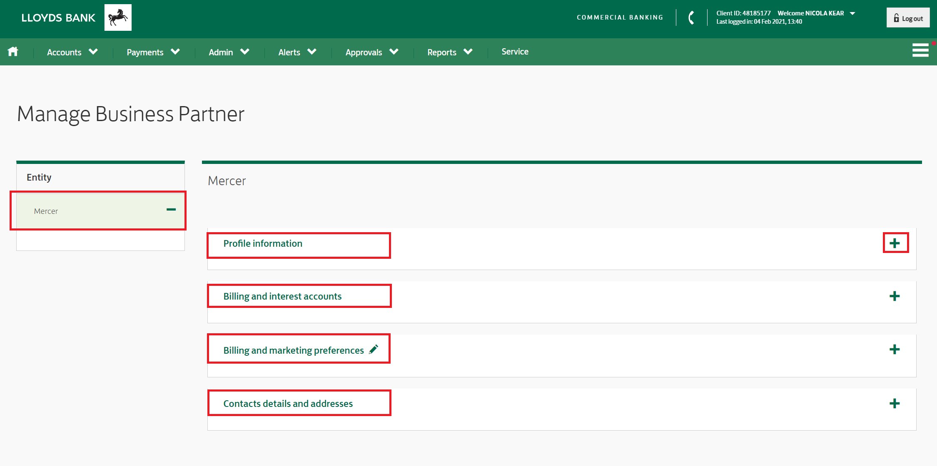Expand Billing and marketing preferences plus icon

point(895,349)
